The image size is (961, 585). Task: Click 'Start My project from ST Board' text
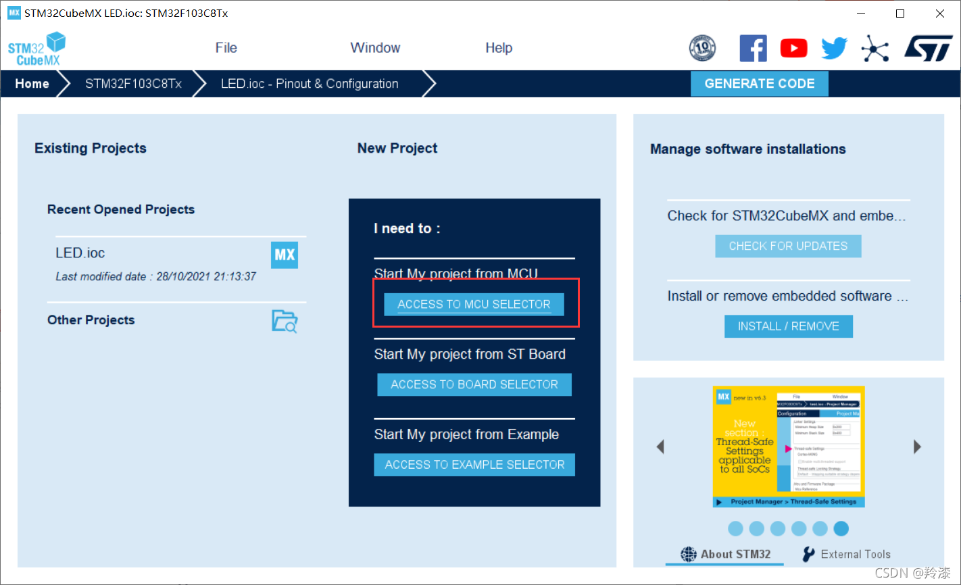pos(470,355)
